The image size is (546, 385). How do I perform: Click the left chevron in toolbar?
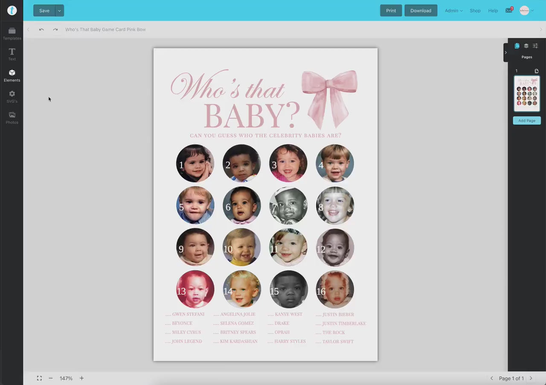coord(28,29)
